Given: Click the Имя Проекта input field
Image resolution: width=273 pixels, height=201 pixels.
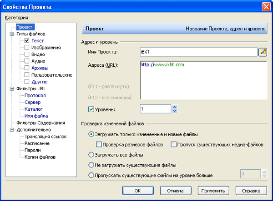Looking at the screenshot, I should [x=198, y=52].
